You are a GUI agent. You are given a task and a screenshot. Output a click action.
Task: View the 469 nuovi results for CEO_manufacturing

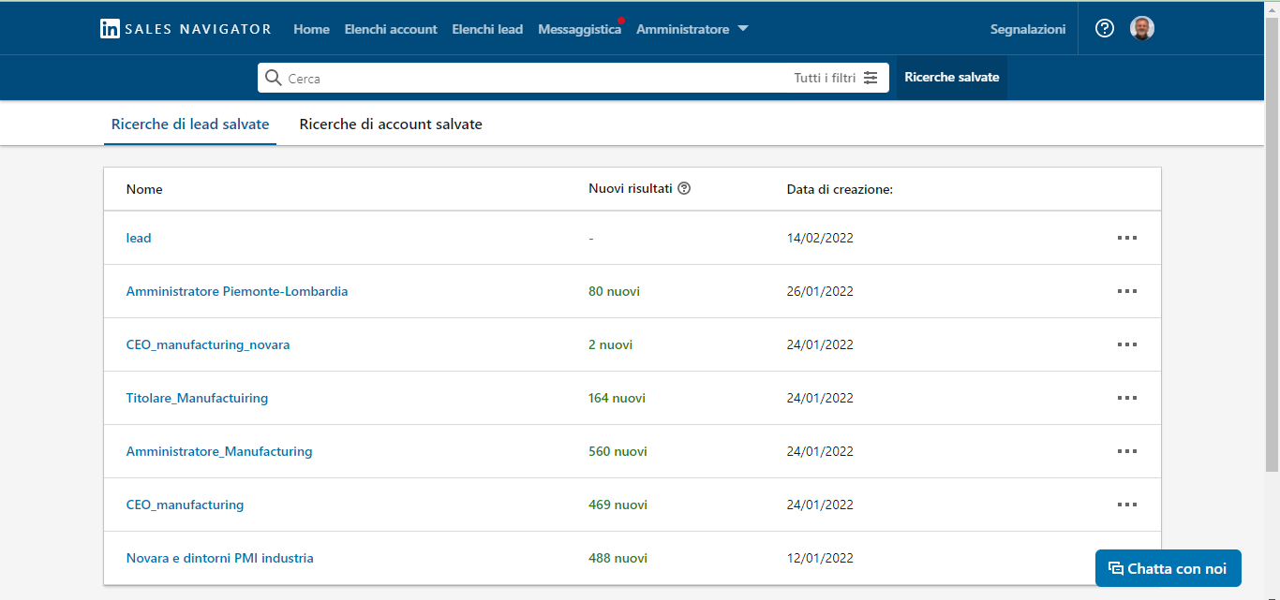pos(618,505)
